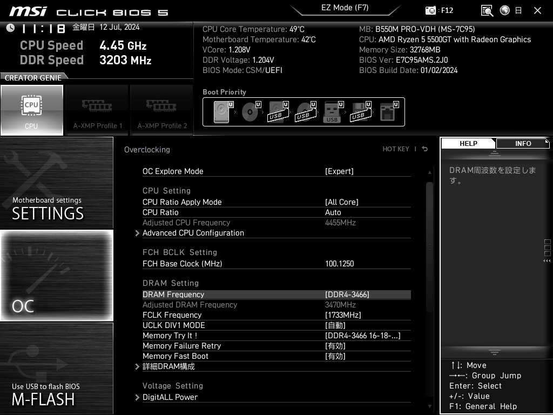Click the back arrow next to HOT KEY
The height and width of the screenshot is (415, 553).
(x=425, y=149)
